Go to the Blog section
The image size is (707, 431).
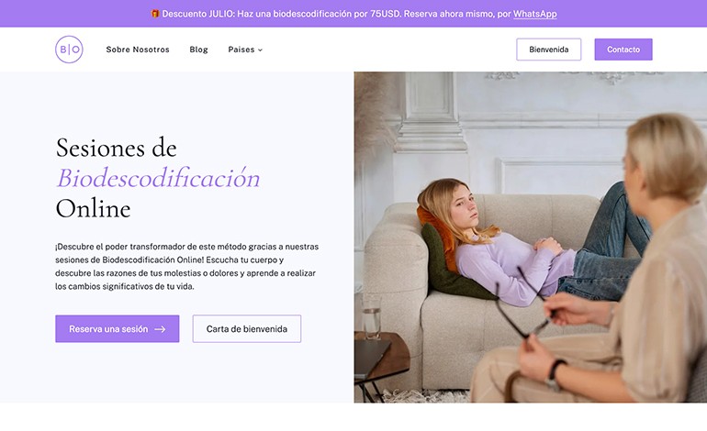pos(198,50)
